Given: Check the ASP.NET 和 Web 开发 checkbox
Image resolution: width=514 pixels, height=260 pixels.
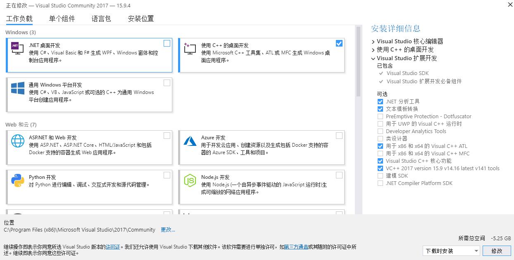Looking at the screenshot, I should 167,136.
